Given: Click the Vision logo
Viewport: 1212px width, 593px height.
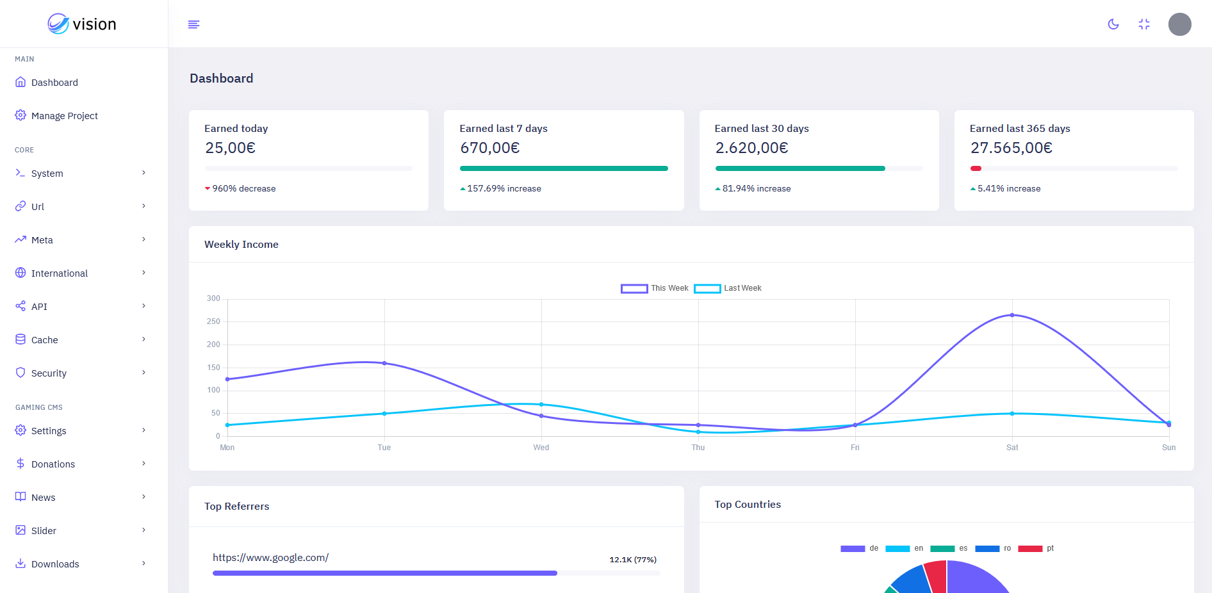Looking at the screenshot, I should tap(82, 24).
